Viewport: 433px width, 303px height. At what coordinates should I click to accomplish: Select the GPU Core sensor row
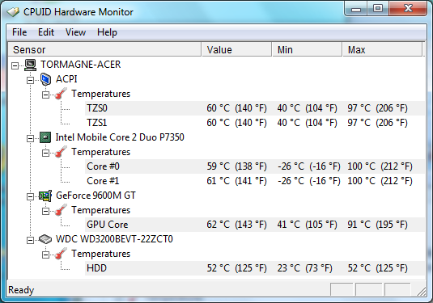[x=255, y=225]
